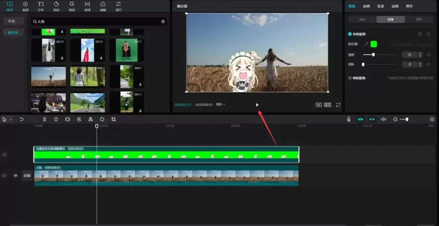
Task: Expand the selection tool mode dropdown arrow
Action: point(11,120)
